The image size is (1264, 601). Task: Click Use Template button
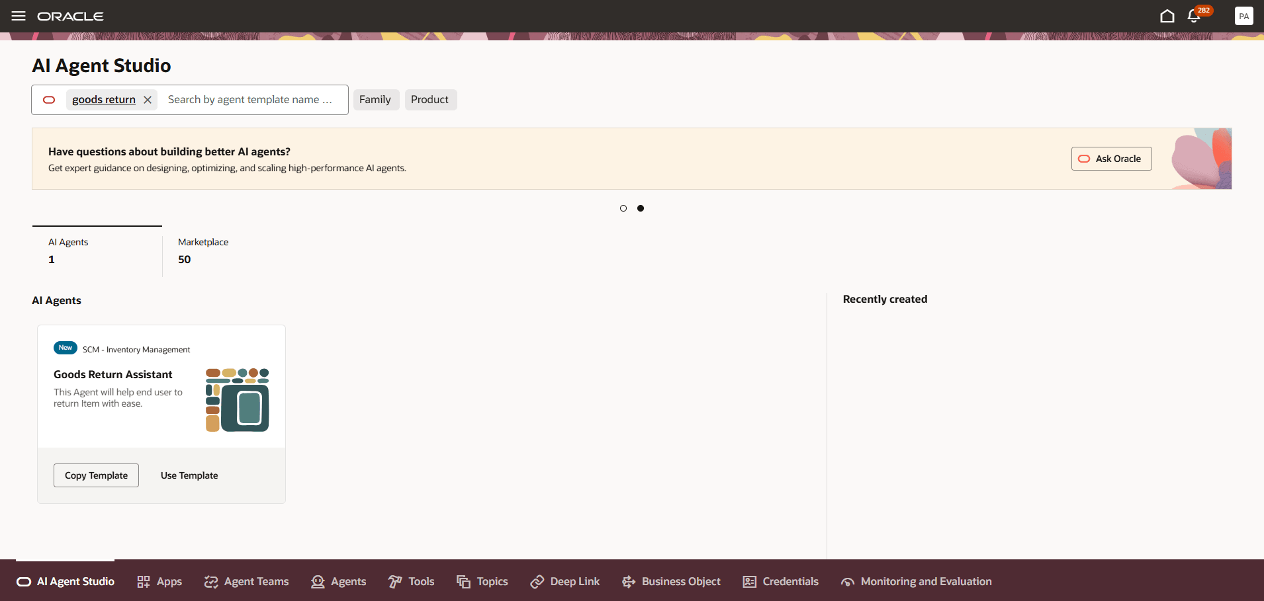(189, 475)
